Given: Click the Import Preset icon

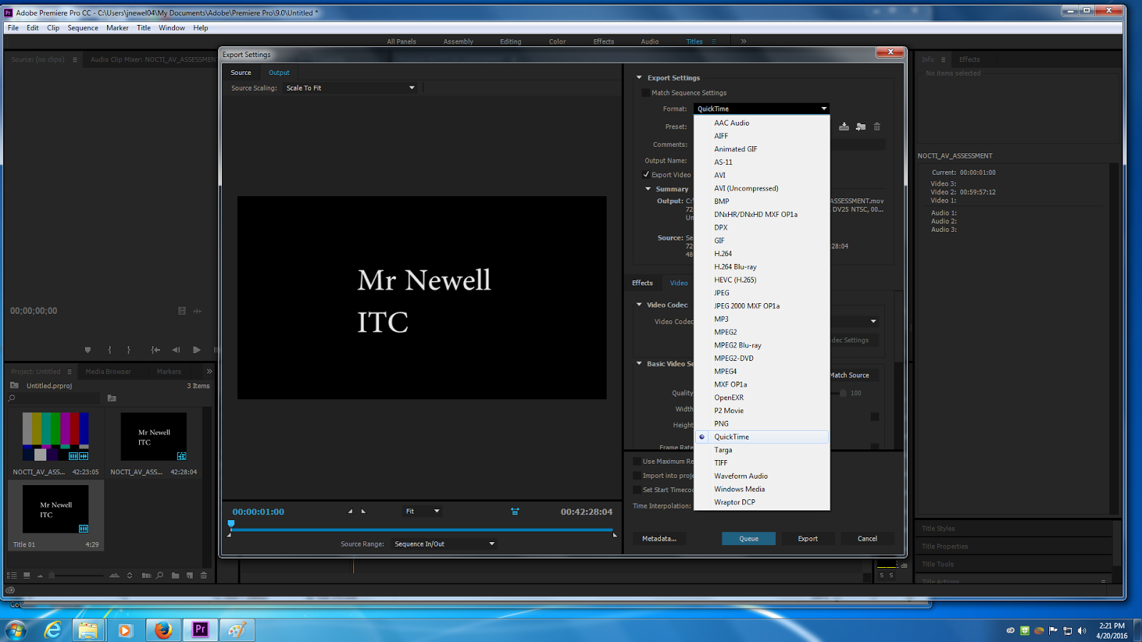Looking at the screenshot, I should [x=861, y=126].
